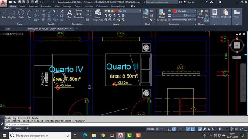Save the drawing from quick access toolbar
This screenshot has height=139, width=248.
[19, 2]
